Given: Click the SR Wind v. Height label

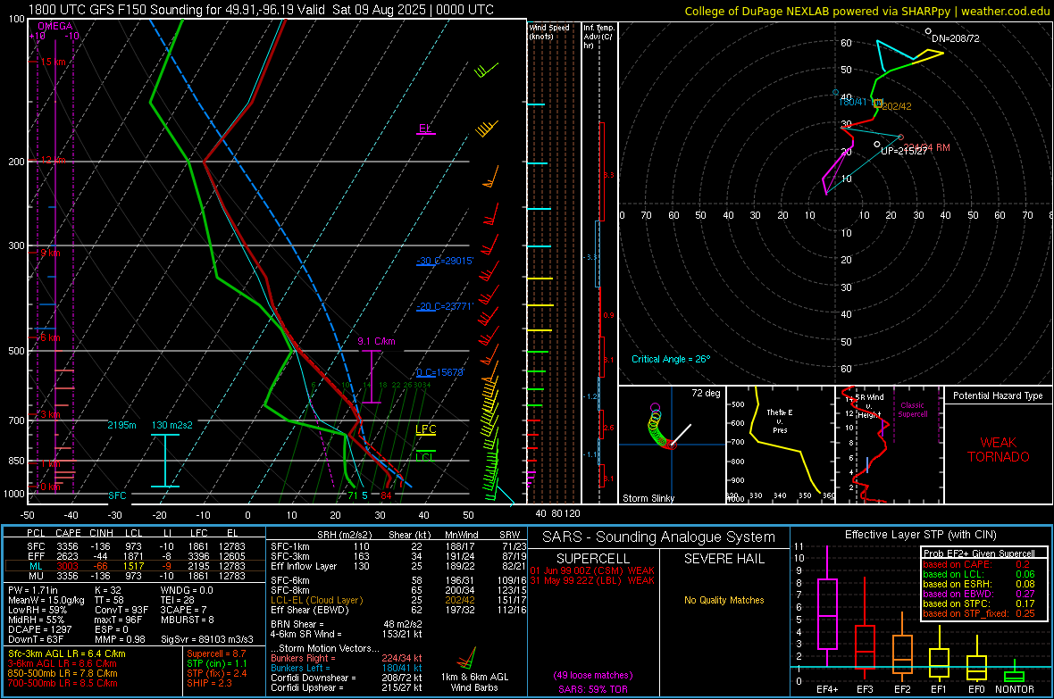Looking at the screenshot, I should click(x=869, y=406).
